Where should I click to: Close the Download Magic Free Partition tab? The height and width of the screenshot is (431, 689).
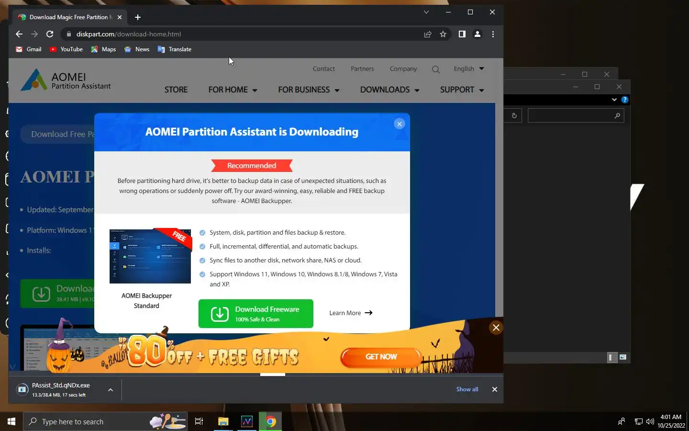click(120, 17)
